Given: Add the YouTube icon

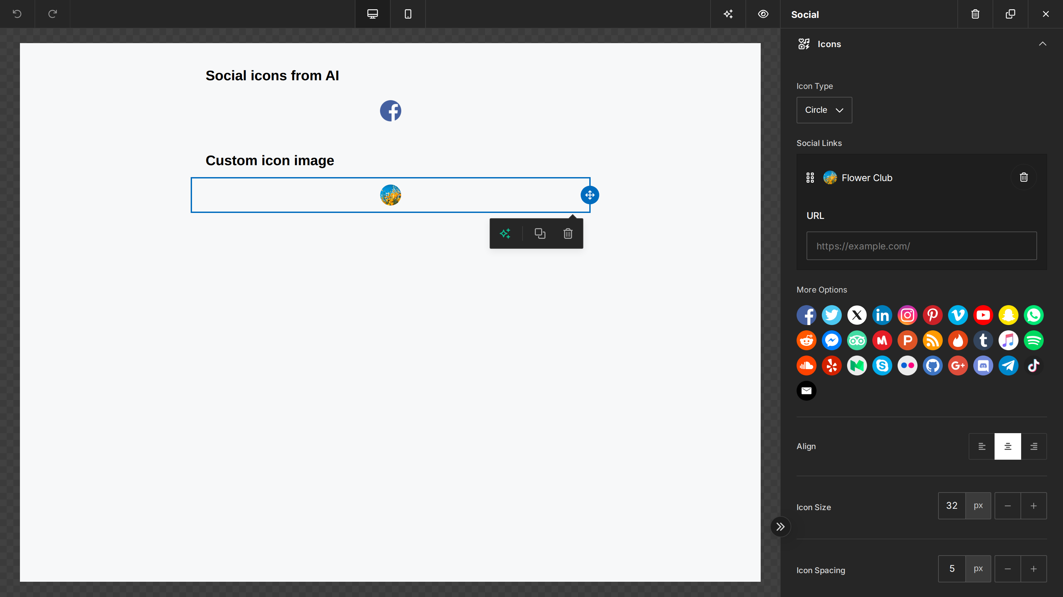Looking at the screenshot, I should (983, 315).
